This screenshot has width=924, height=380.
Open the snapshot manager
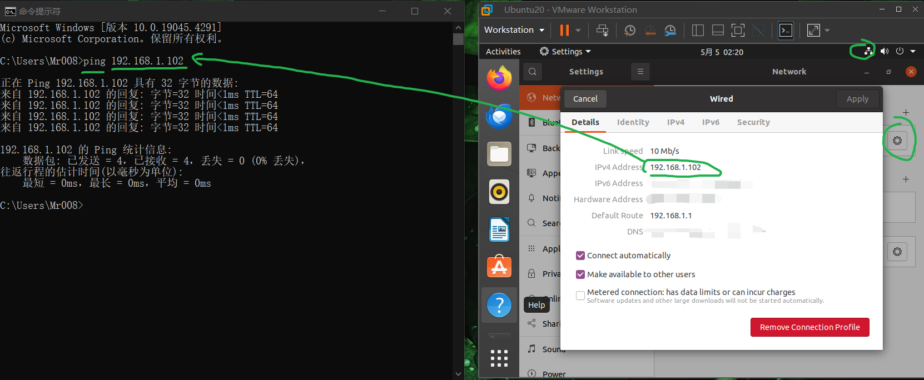pos(670,31)
